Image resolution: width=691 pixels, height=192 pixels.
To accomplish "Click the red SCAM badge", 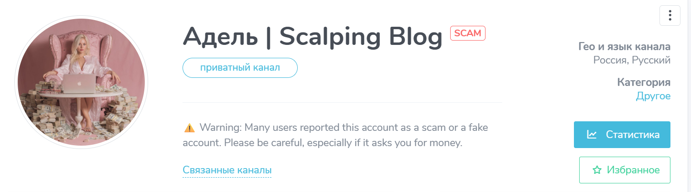I will (467, 33).
